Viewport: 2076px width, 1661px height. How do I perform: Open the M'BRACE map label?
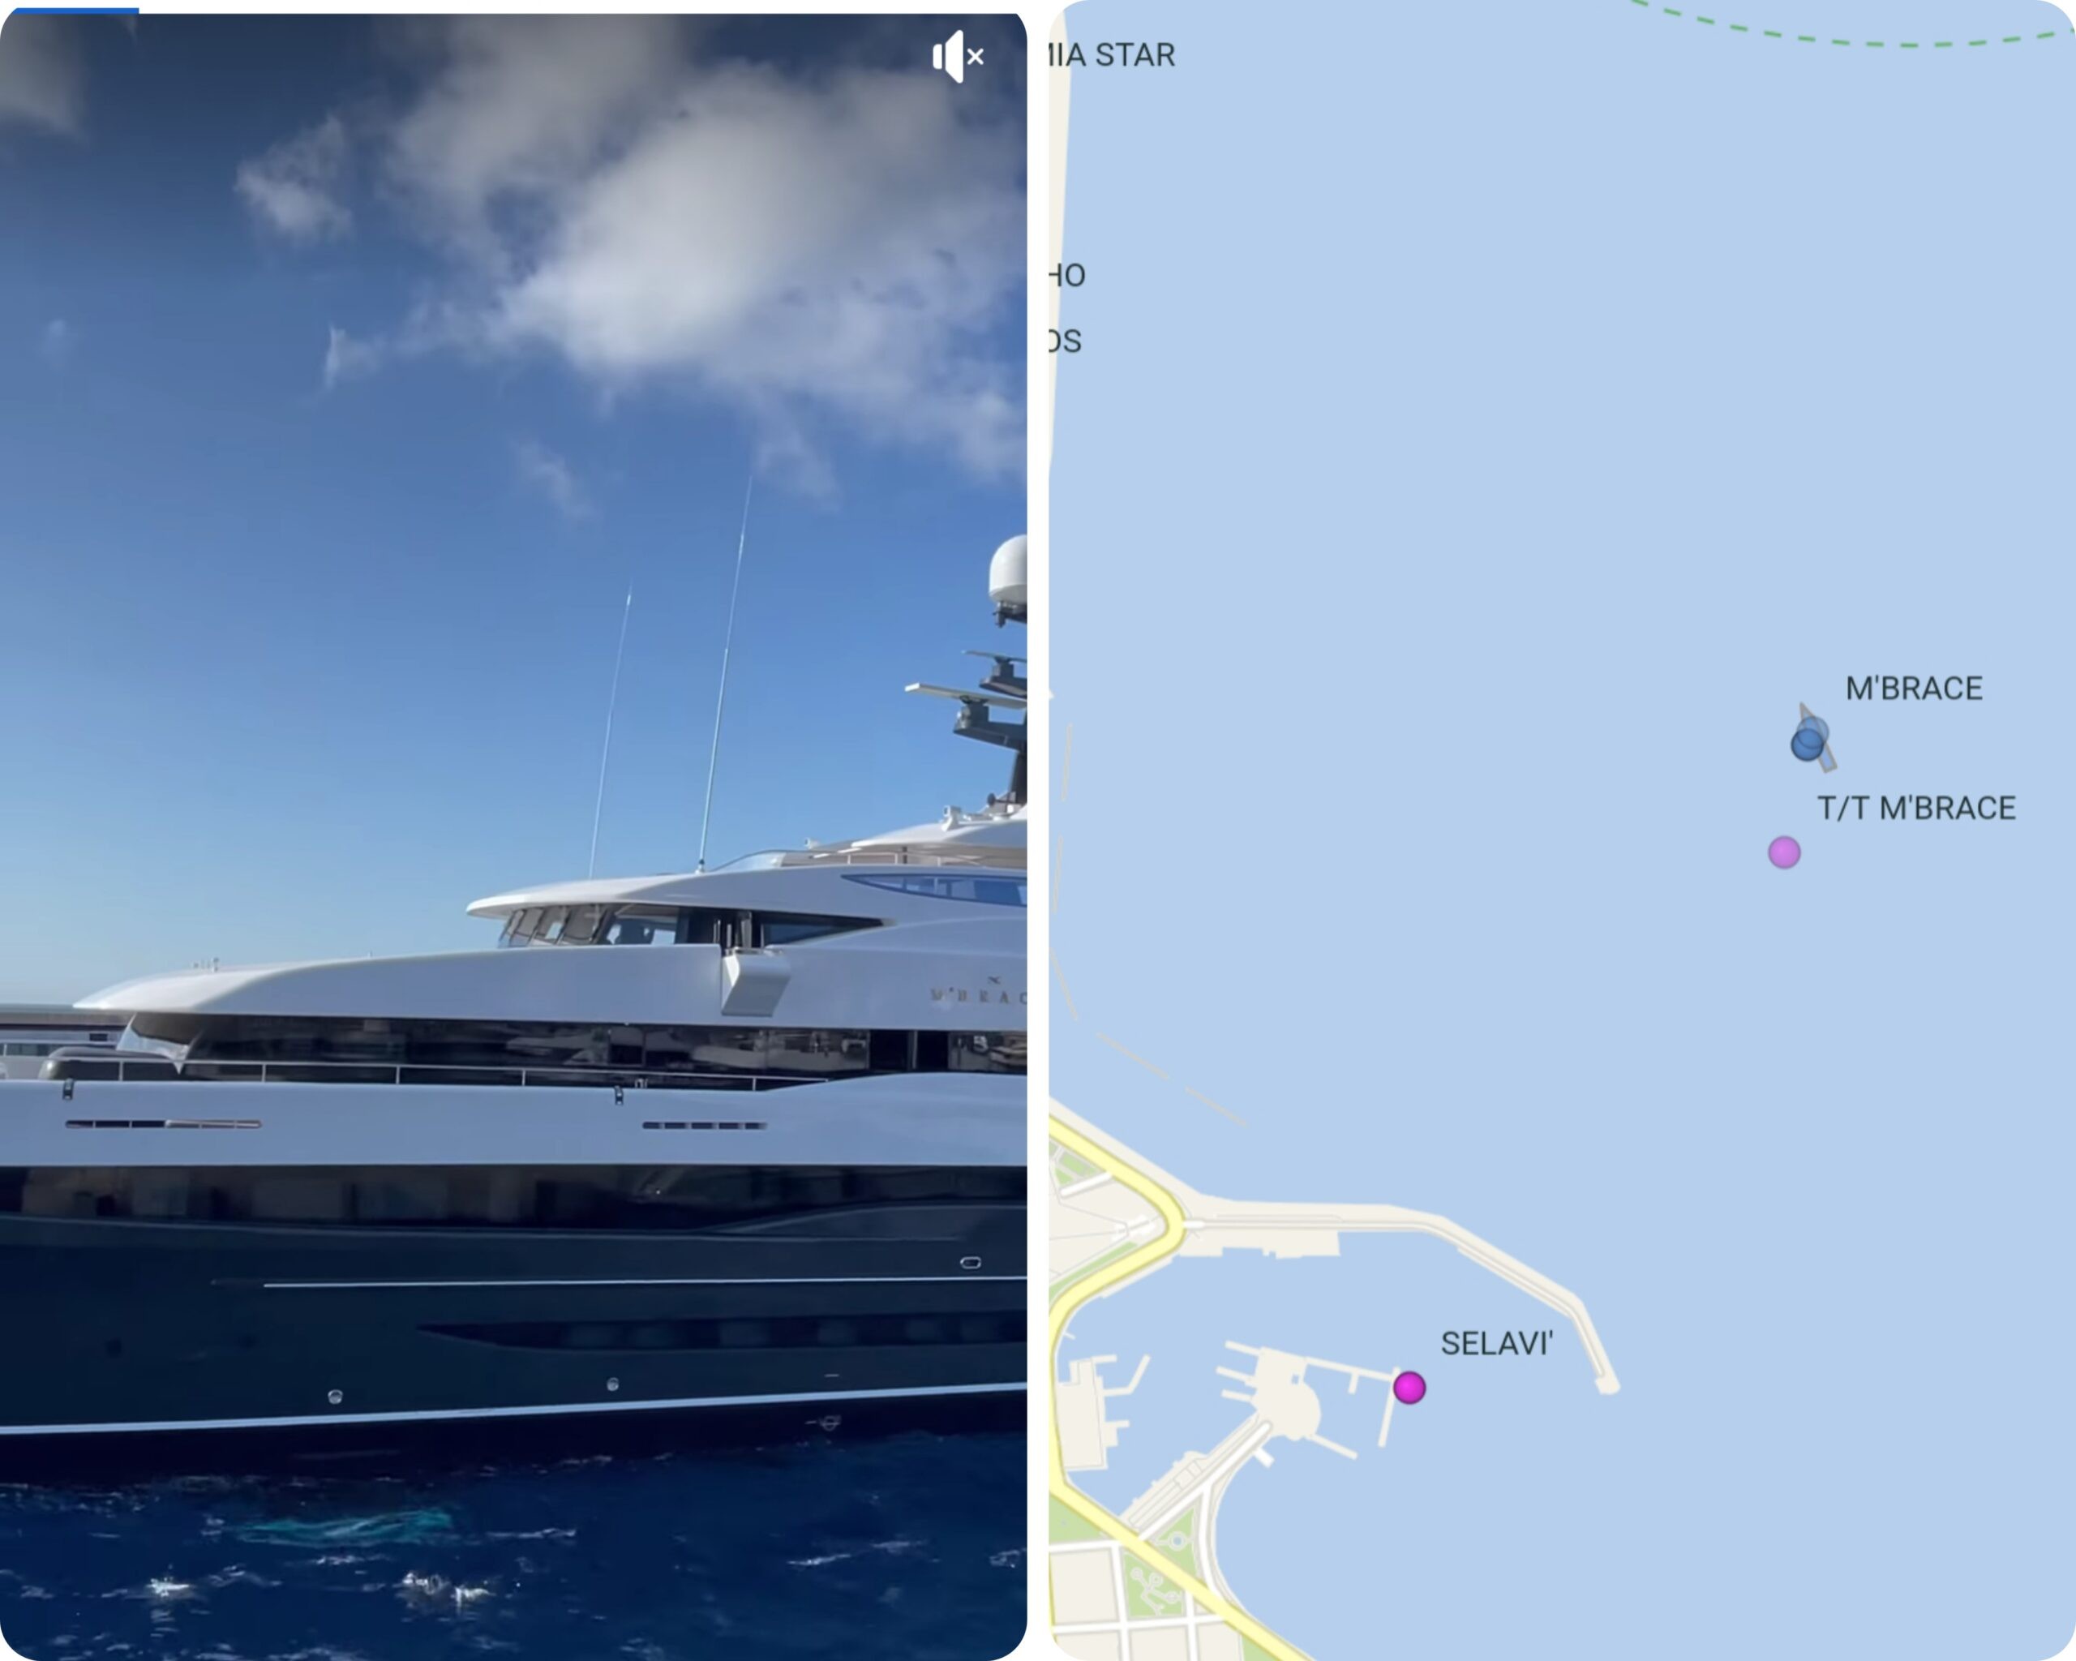(x=1915, y=689)
